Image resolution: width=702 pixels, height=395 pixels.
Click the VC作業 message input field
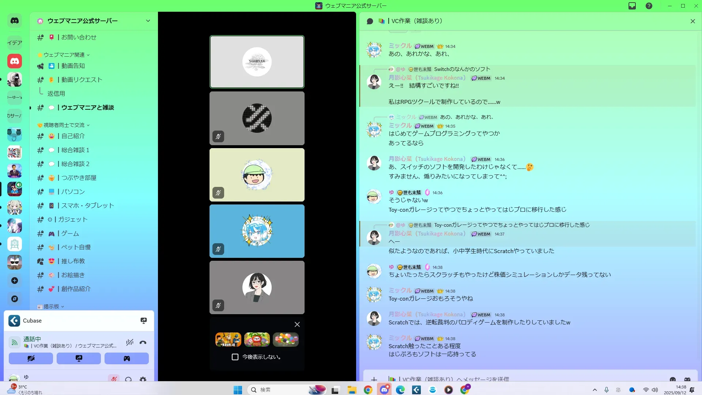[x=512, y=379]
